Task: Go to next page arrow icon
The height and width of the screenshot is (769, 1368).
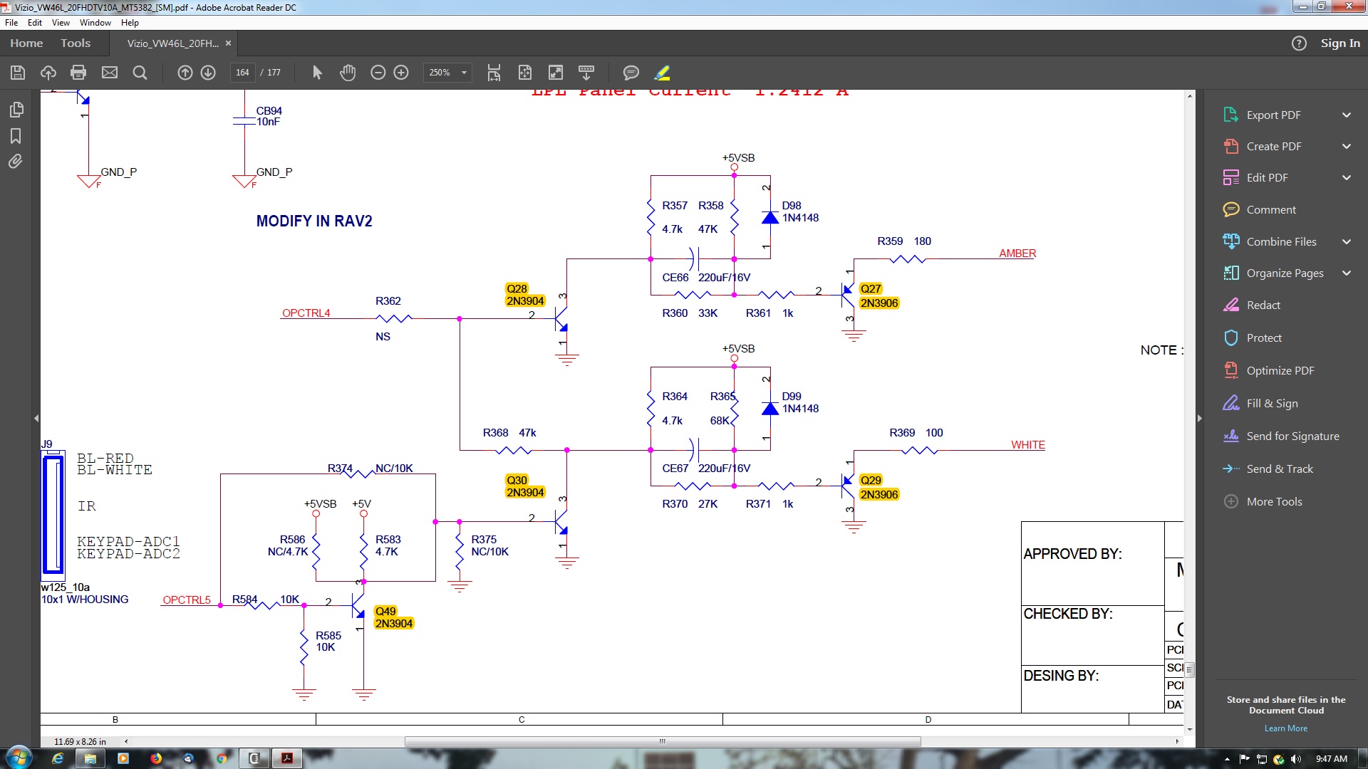Action: click(208, 73)
